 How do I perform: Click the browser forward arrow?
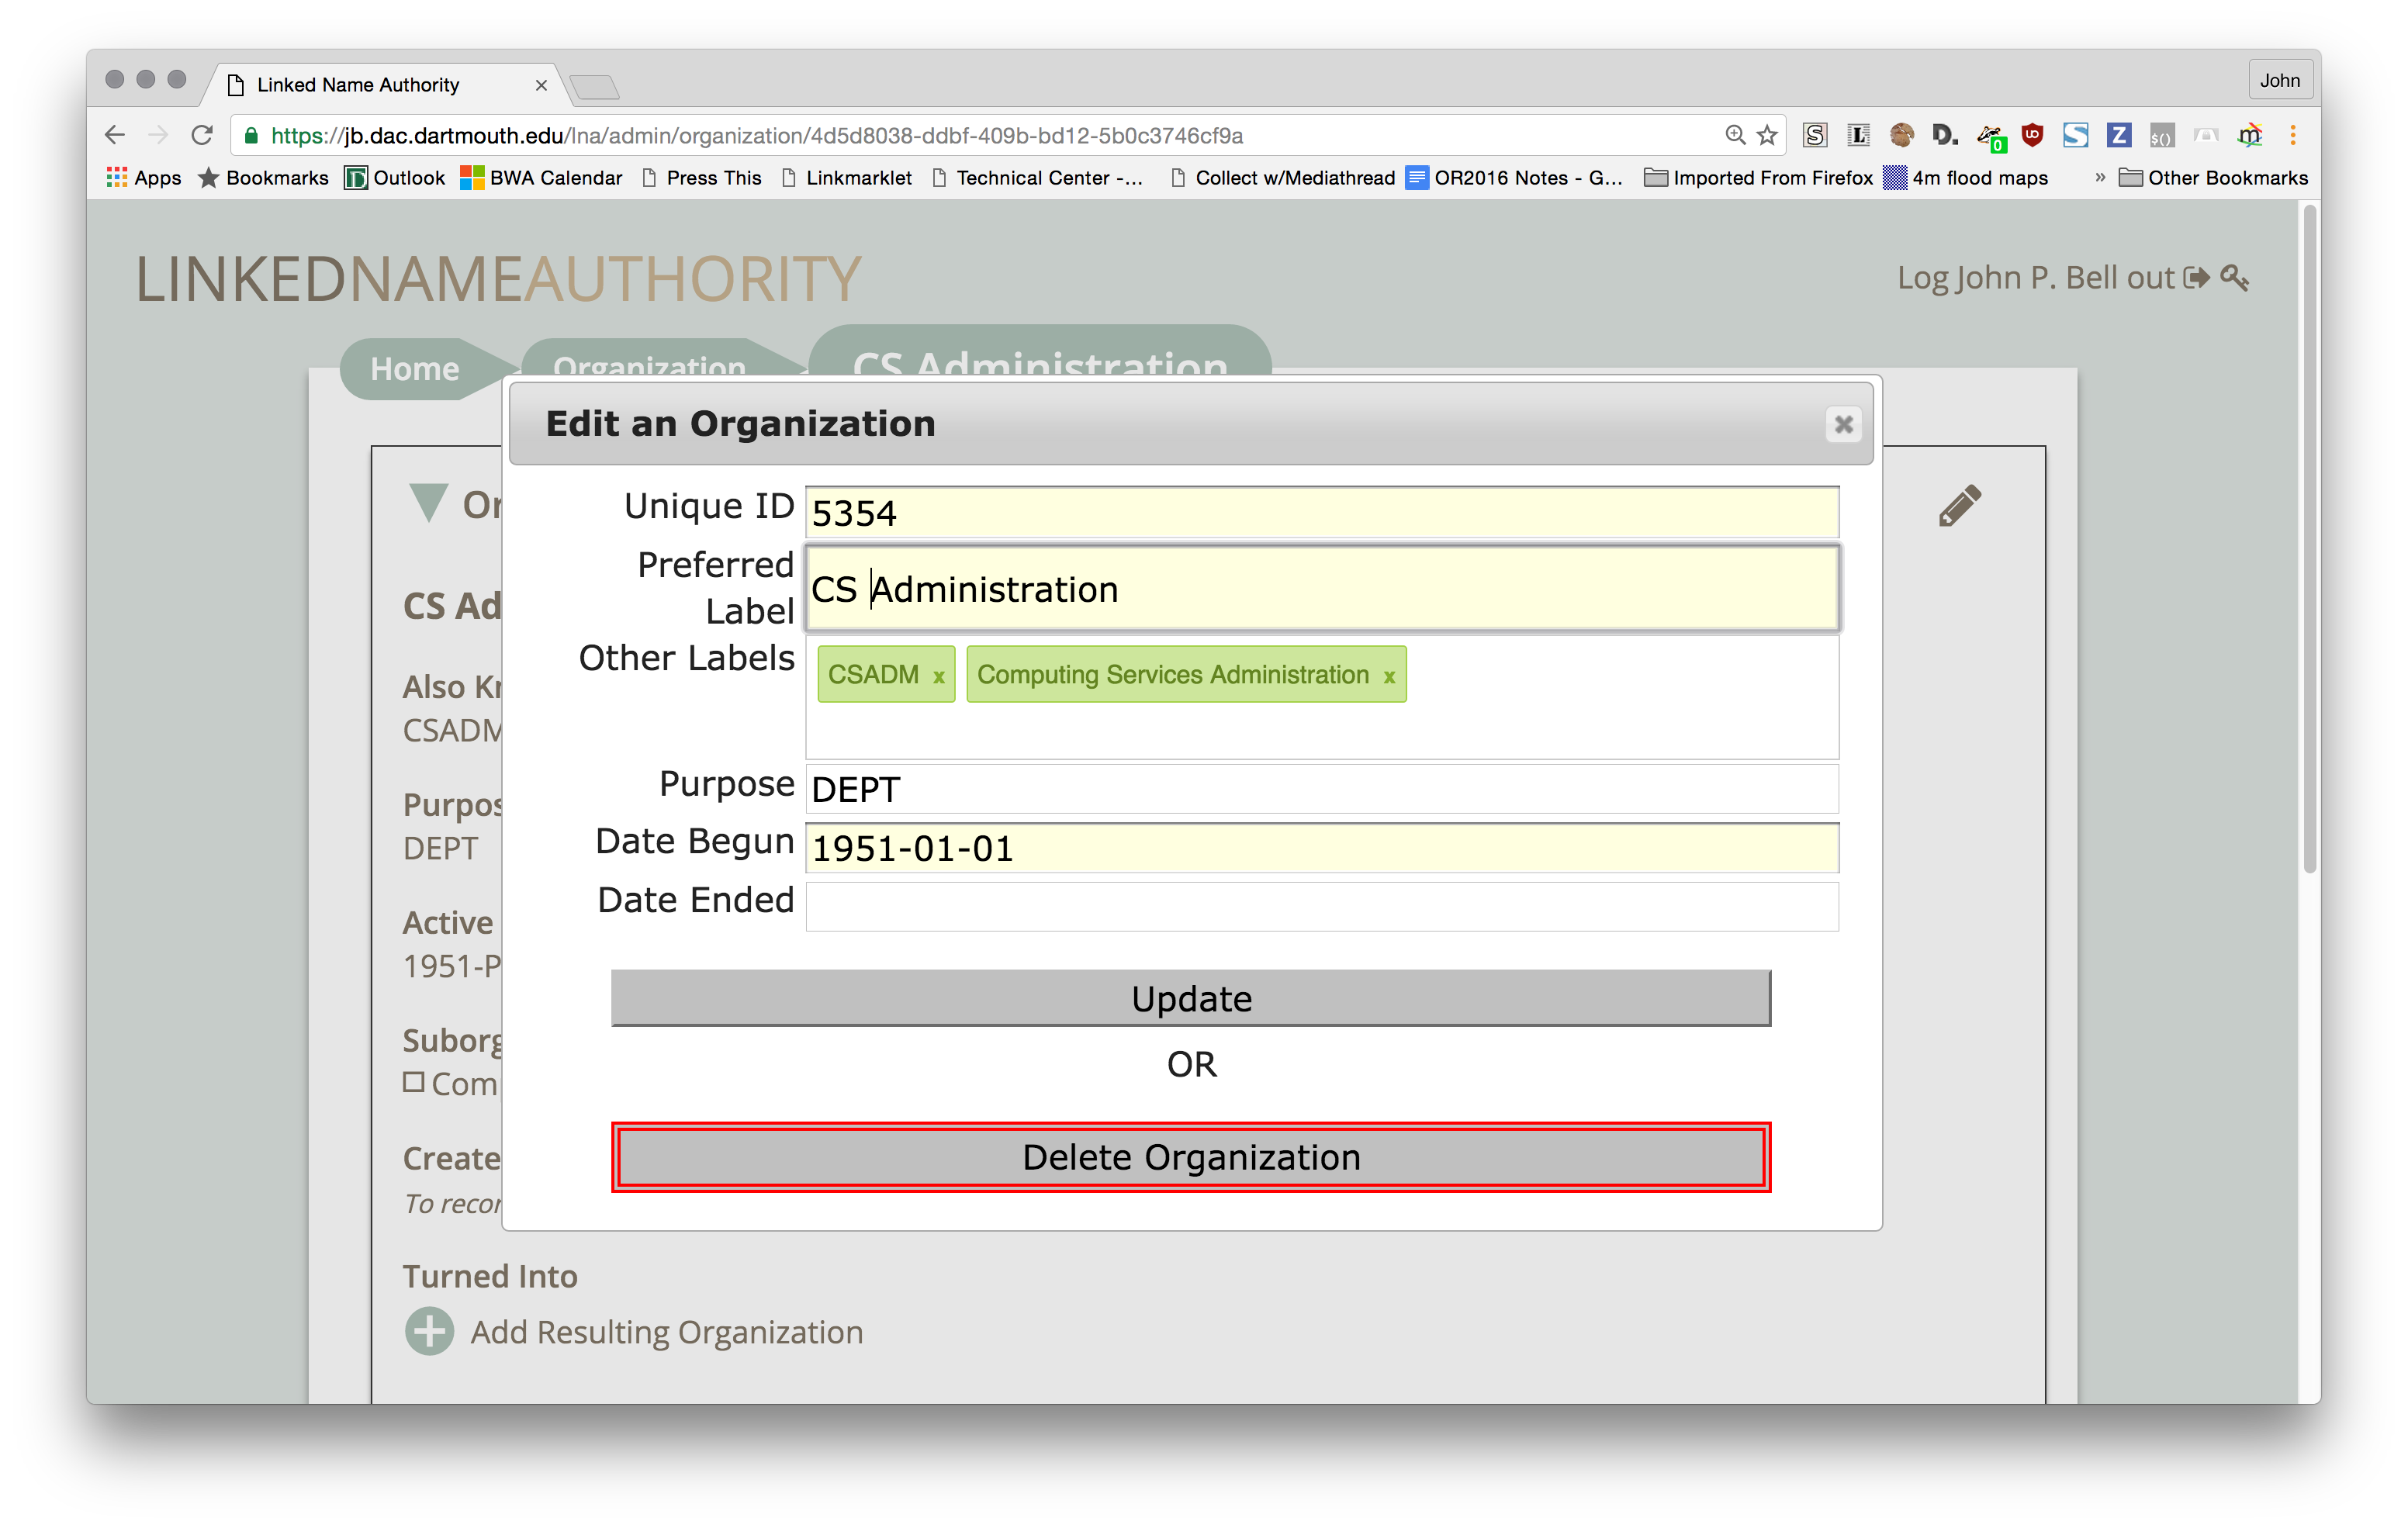158,135
